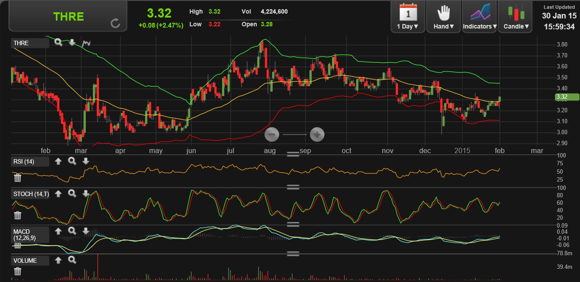The width and height of the screenshot is (580, 282).
Task: Delete the RSI (14) indicator
Action: tap(18, 178)
